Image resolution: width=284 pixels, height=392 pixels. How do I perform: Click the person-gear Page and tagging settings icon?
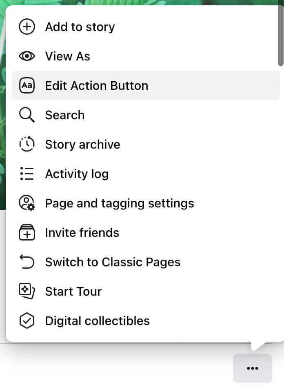click(27, 203)
